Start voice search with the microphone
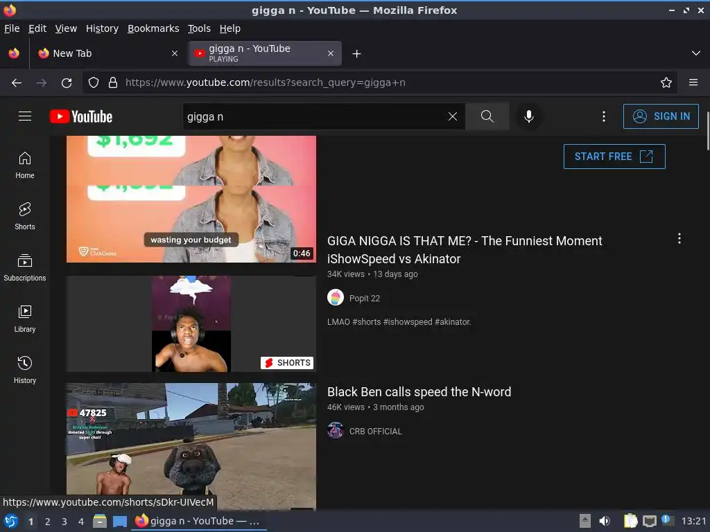The height and width of the screenshot is (532, 710). [528, 116]
